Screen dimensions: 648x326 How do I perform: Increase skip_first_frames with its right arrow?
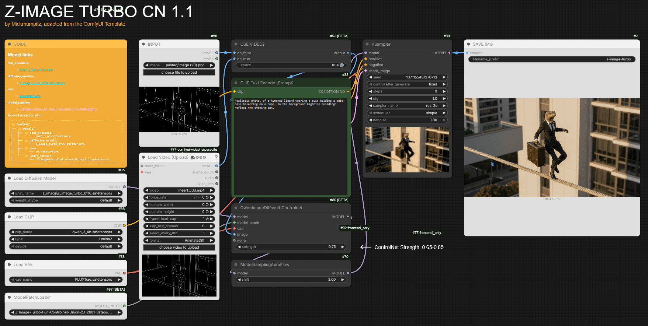click(212, 226)
